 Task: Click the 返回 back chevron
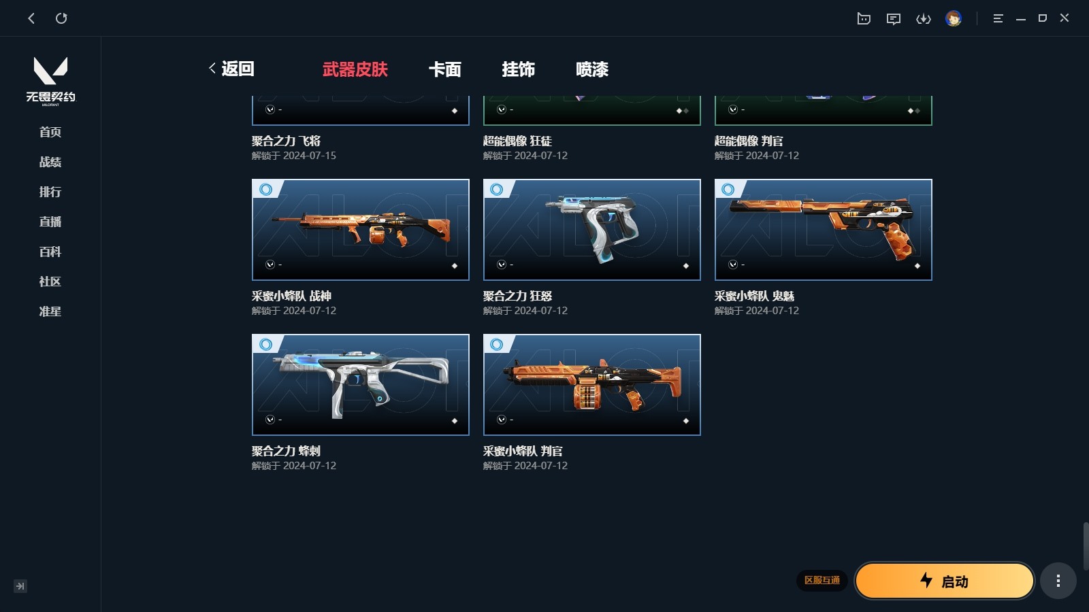coord(212,68)
